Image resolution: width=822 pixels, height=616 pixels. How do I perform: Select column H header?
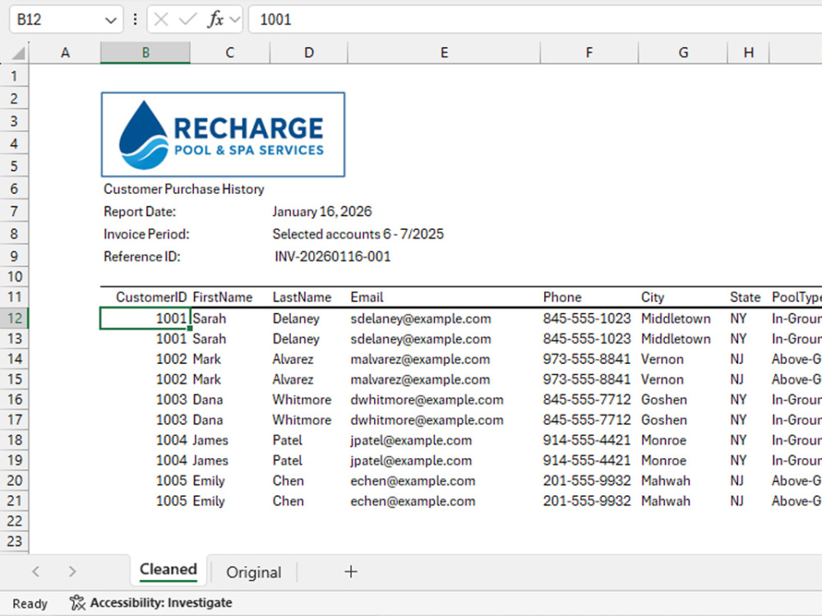749,53
